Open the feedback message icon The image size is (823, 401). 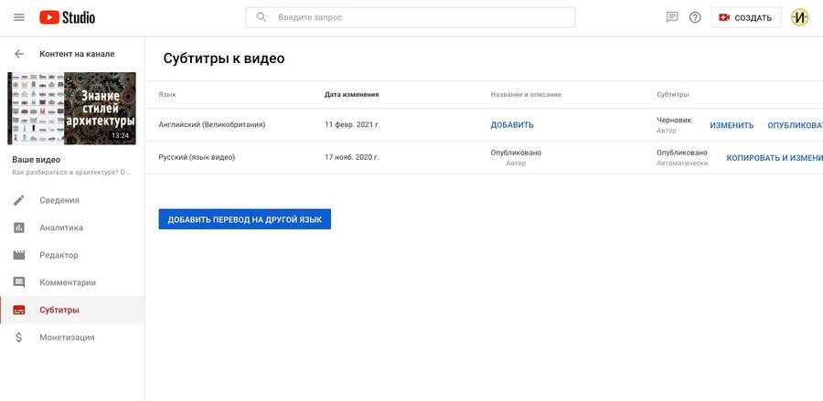click(x=672, y=17)
